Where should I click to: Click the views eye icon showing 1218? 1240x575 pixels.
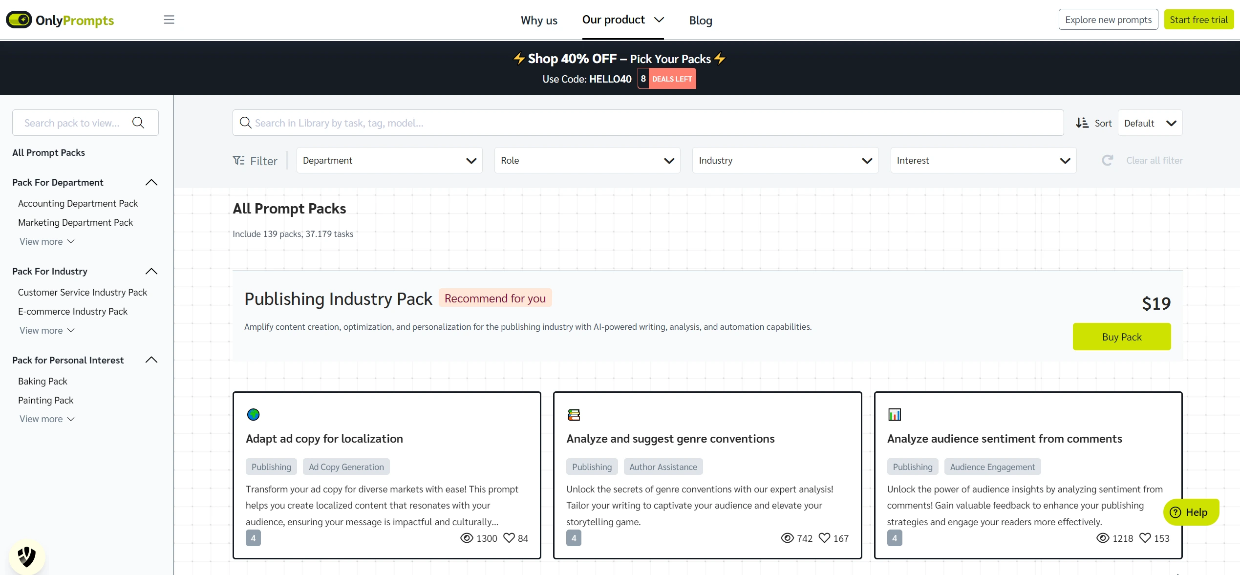(1103, 538)
